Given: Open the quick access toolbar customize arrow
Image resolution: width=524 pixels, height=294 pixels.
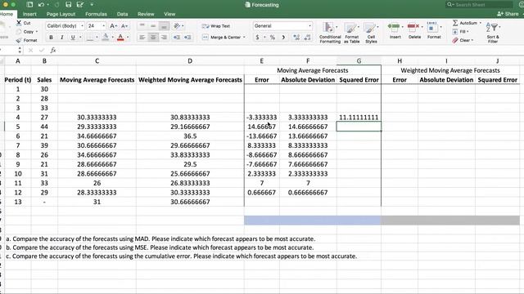Looking at the screenshot, I should point(92,5).
